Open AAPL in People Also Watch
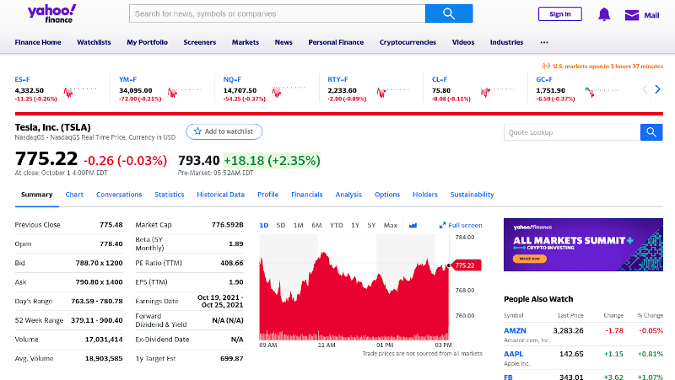 tap(514, 354)
